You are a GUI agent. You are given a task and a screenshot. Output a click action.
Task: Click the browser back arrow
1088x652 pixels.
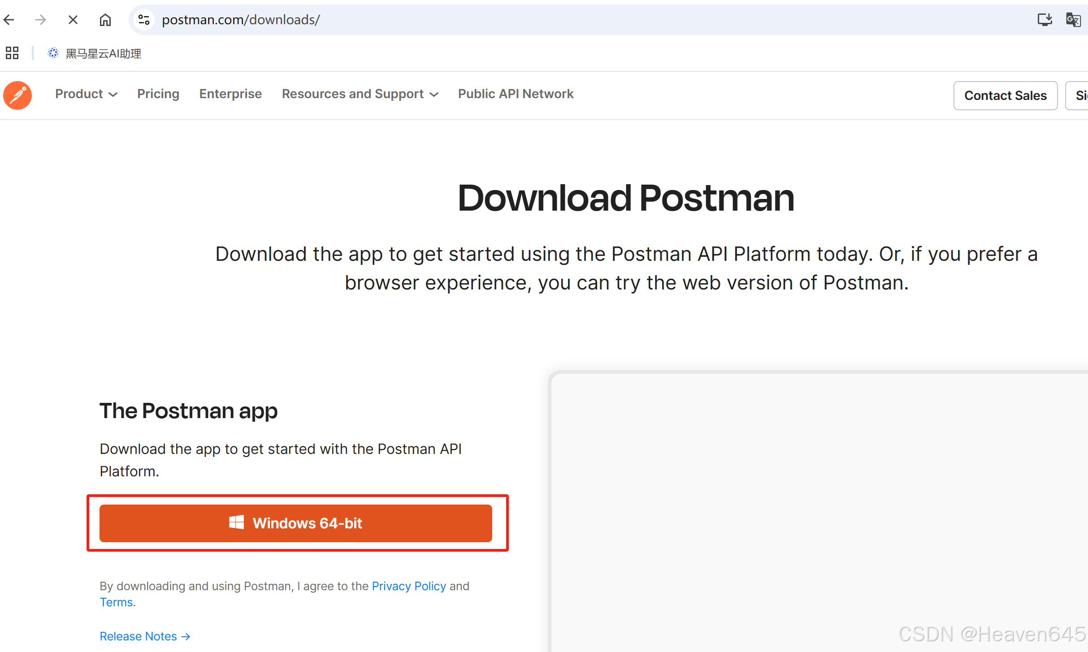pos(9,20)
